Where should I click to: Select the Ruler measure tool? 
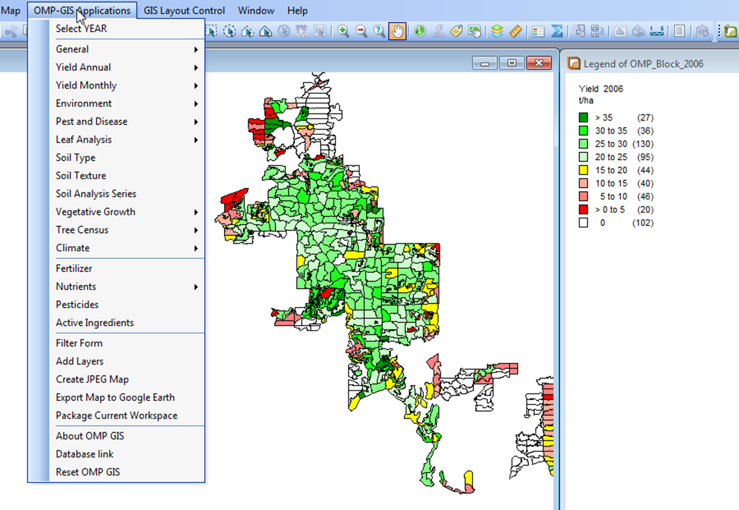pos(515,32)
